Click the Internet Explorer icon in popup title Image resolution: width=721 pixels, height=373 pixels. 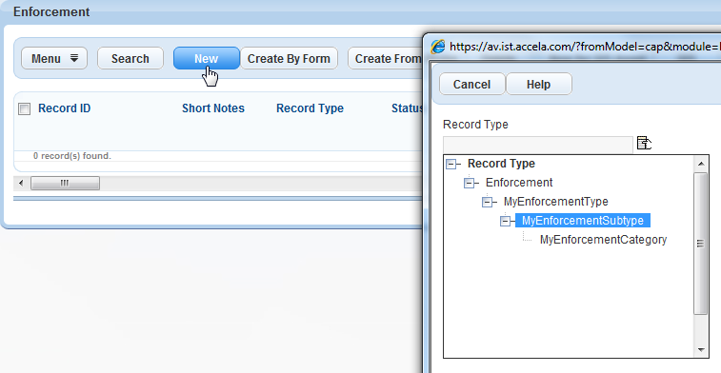(x=438, y=47)
